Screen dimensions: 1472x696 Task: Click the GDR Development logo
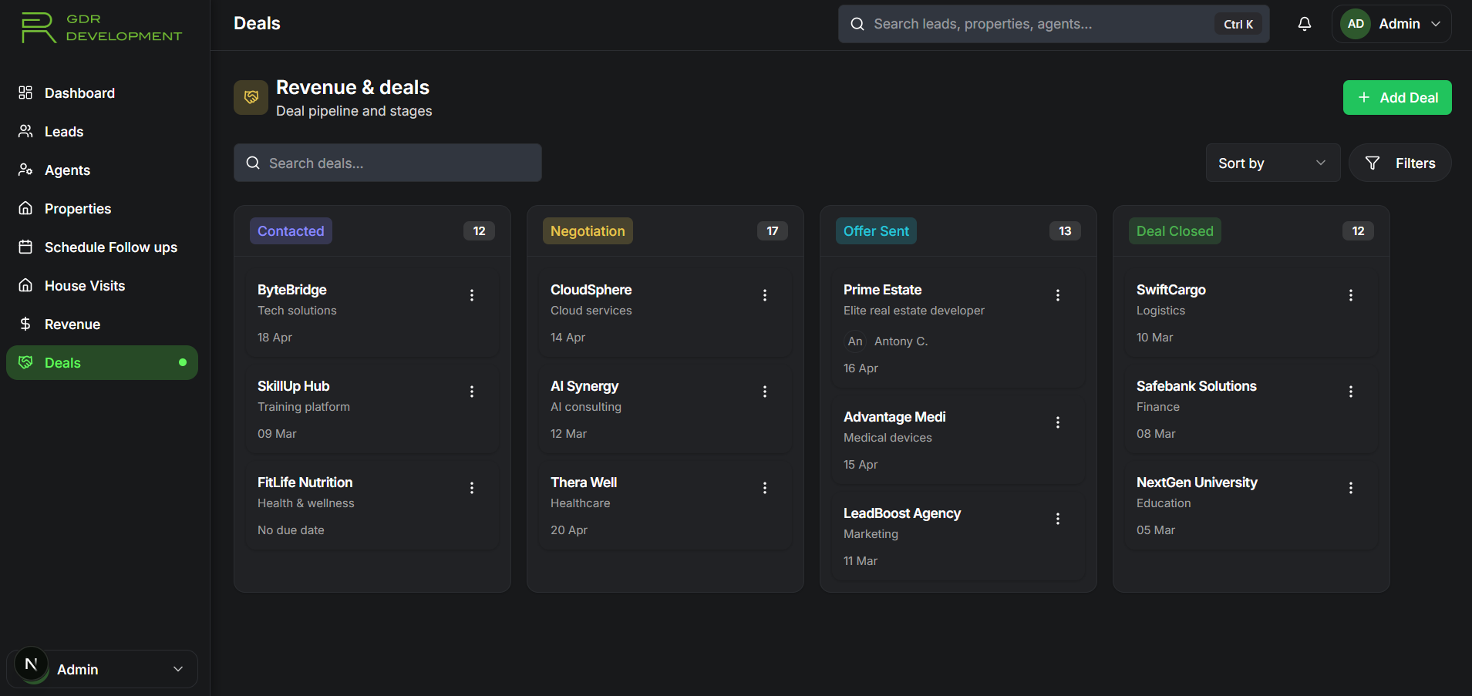pyautogui.click(x=102, y=28)
